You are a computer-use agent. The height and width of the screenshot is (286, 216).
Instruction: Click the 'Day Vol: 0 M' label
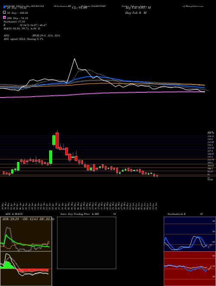(136, 13)
